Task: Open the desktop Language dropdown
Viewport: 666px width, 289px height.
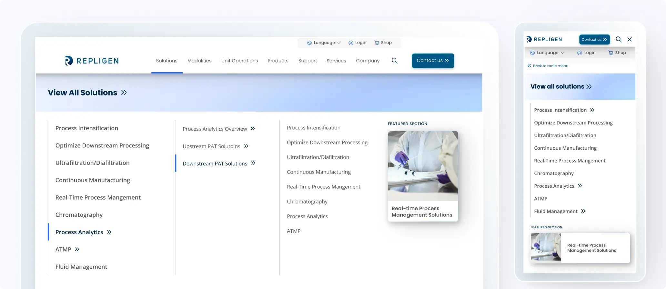Action: click(x=324, y=43)
